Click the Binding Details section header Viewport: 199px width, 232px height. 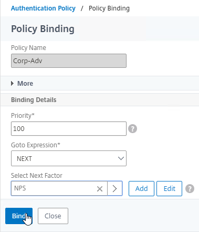[x=34, y=100]
